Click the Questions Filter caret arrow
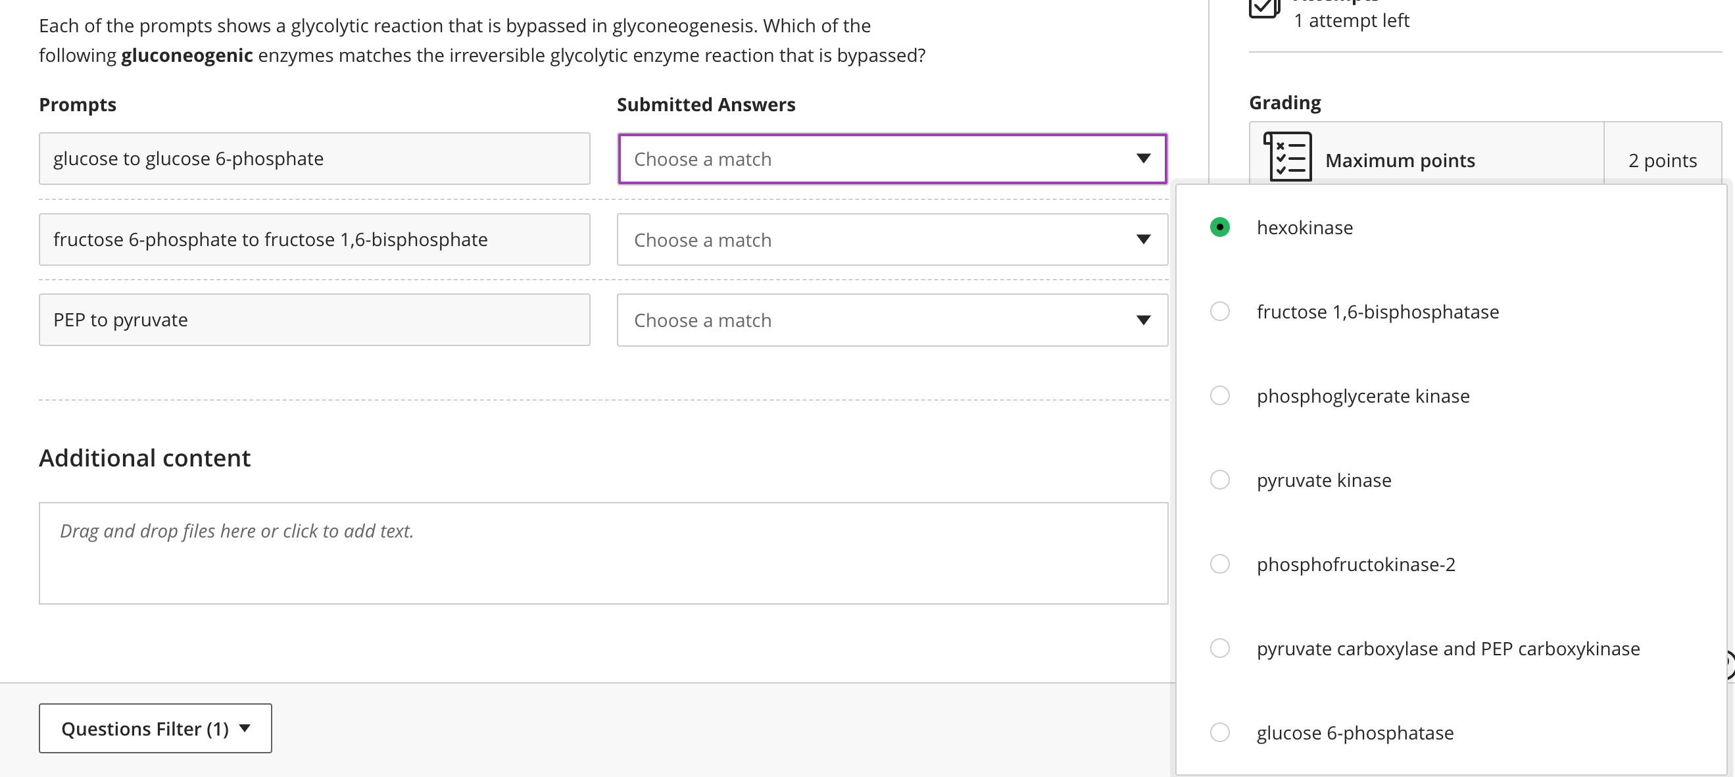Viewport: 1735px width, 777px height. click(245, 728)
